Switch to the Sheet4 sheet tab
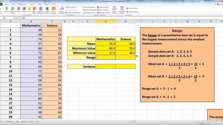 (x=31, y=122)
